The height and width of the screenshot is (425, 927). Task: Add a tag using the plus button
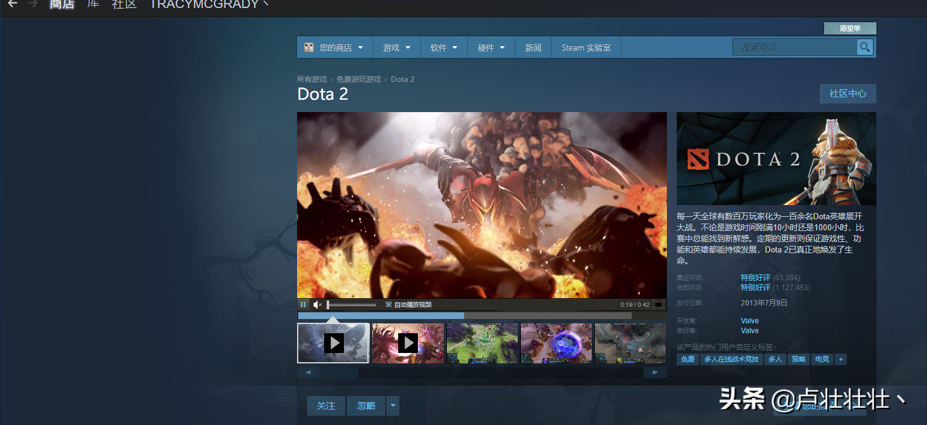coord(841,359)
